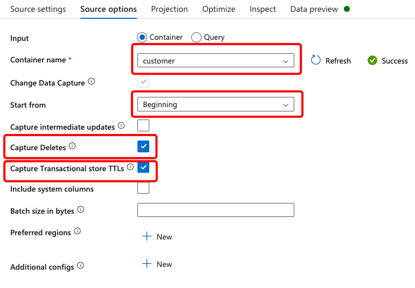Uncheck the Capture Deletes checkbox

click(x=143, y=146)
